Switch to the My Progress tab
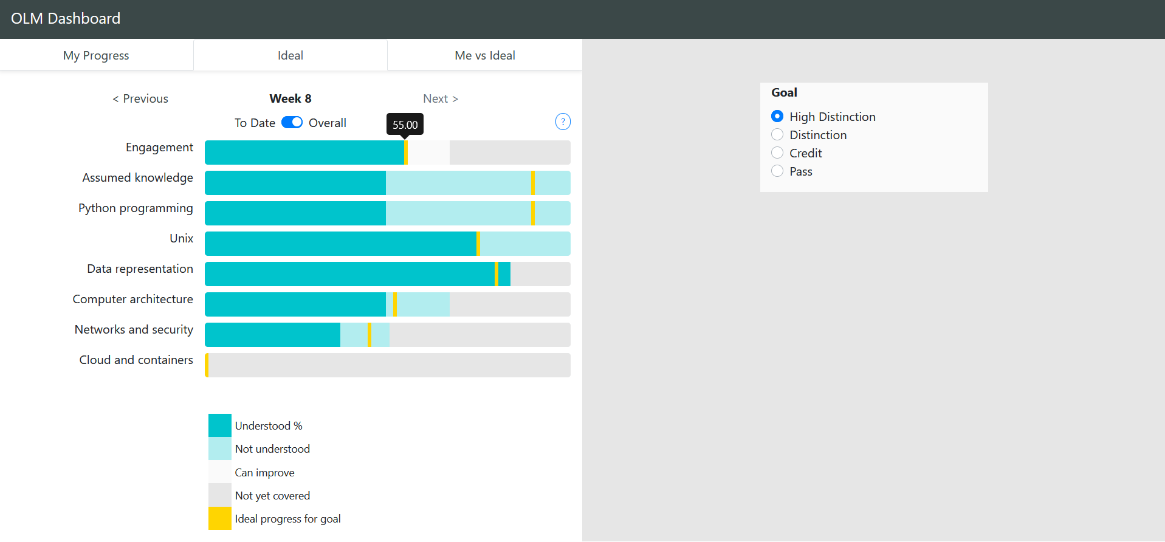The width and height of the screenshot is (1165, 542). tap(97, 55)
